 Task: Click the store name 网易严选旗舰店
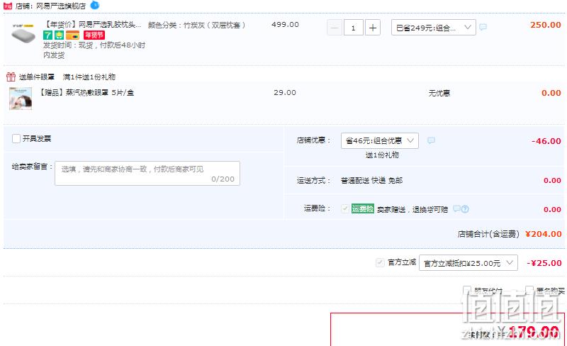[x=61, y=6]
